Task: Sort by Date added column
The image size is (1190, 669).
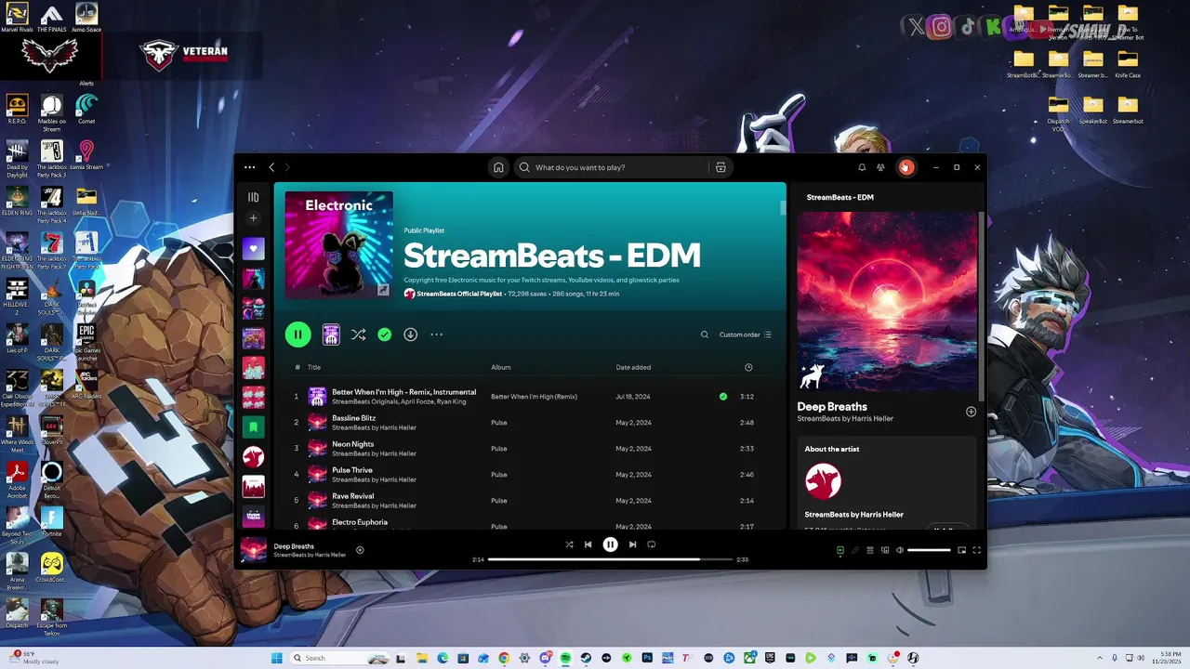Action: 633,367
